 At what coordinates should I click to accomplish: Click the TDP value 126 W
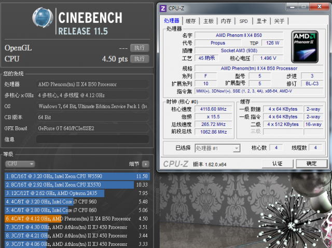272,43
